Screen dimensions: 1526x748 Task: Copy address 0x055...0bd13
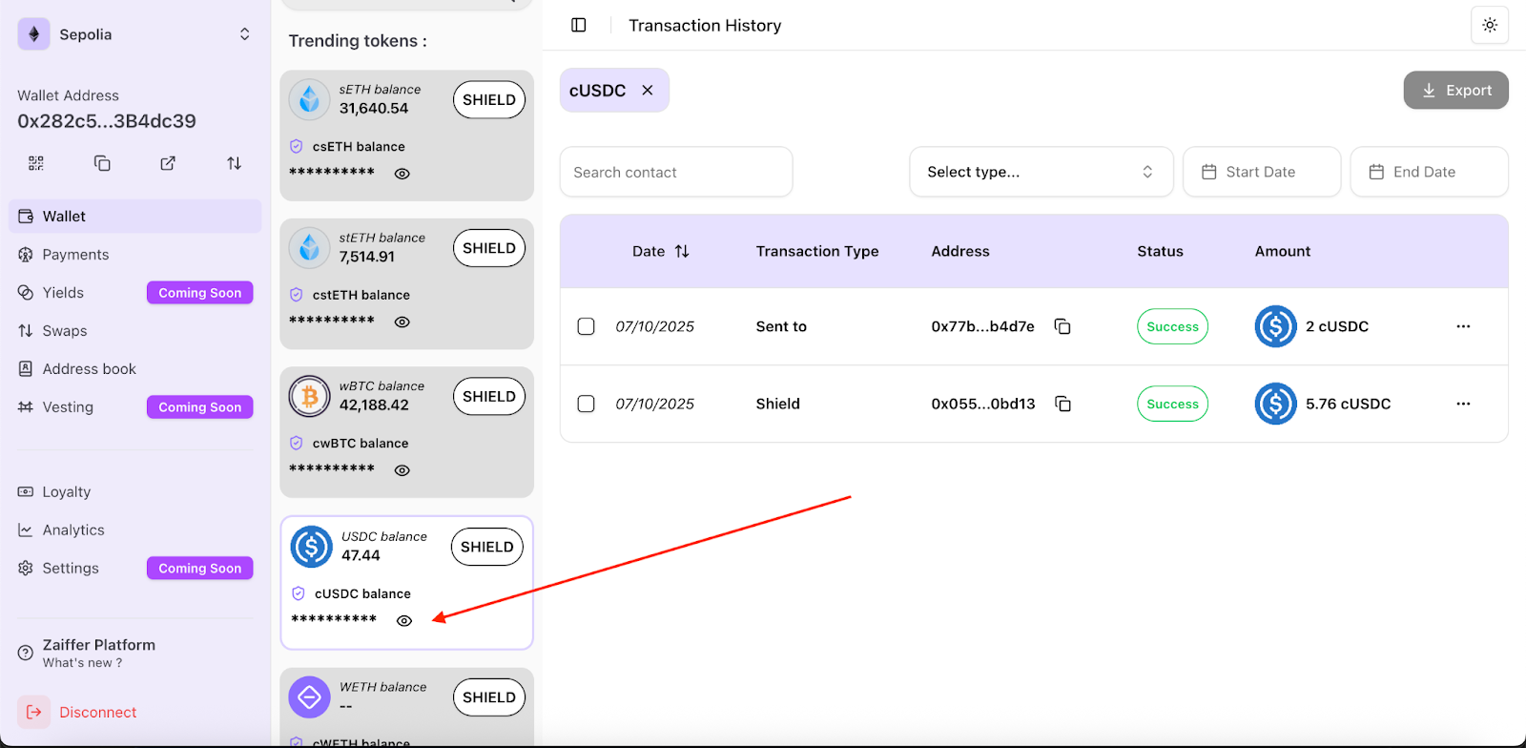1062,404
